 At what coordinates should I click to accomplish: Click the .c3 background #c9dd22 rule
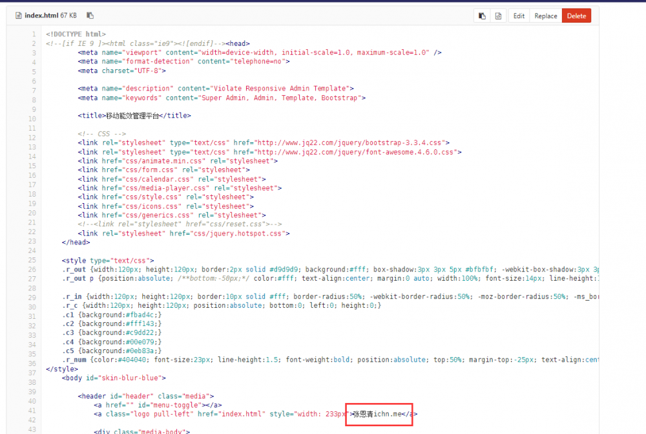[112, 333]
